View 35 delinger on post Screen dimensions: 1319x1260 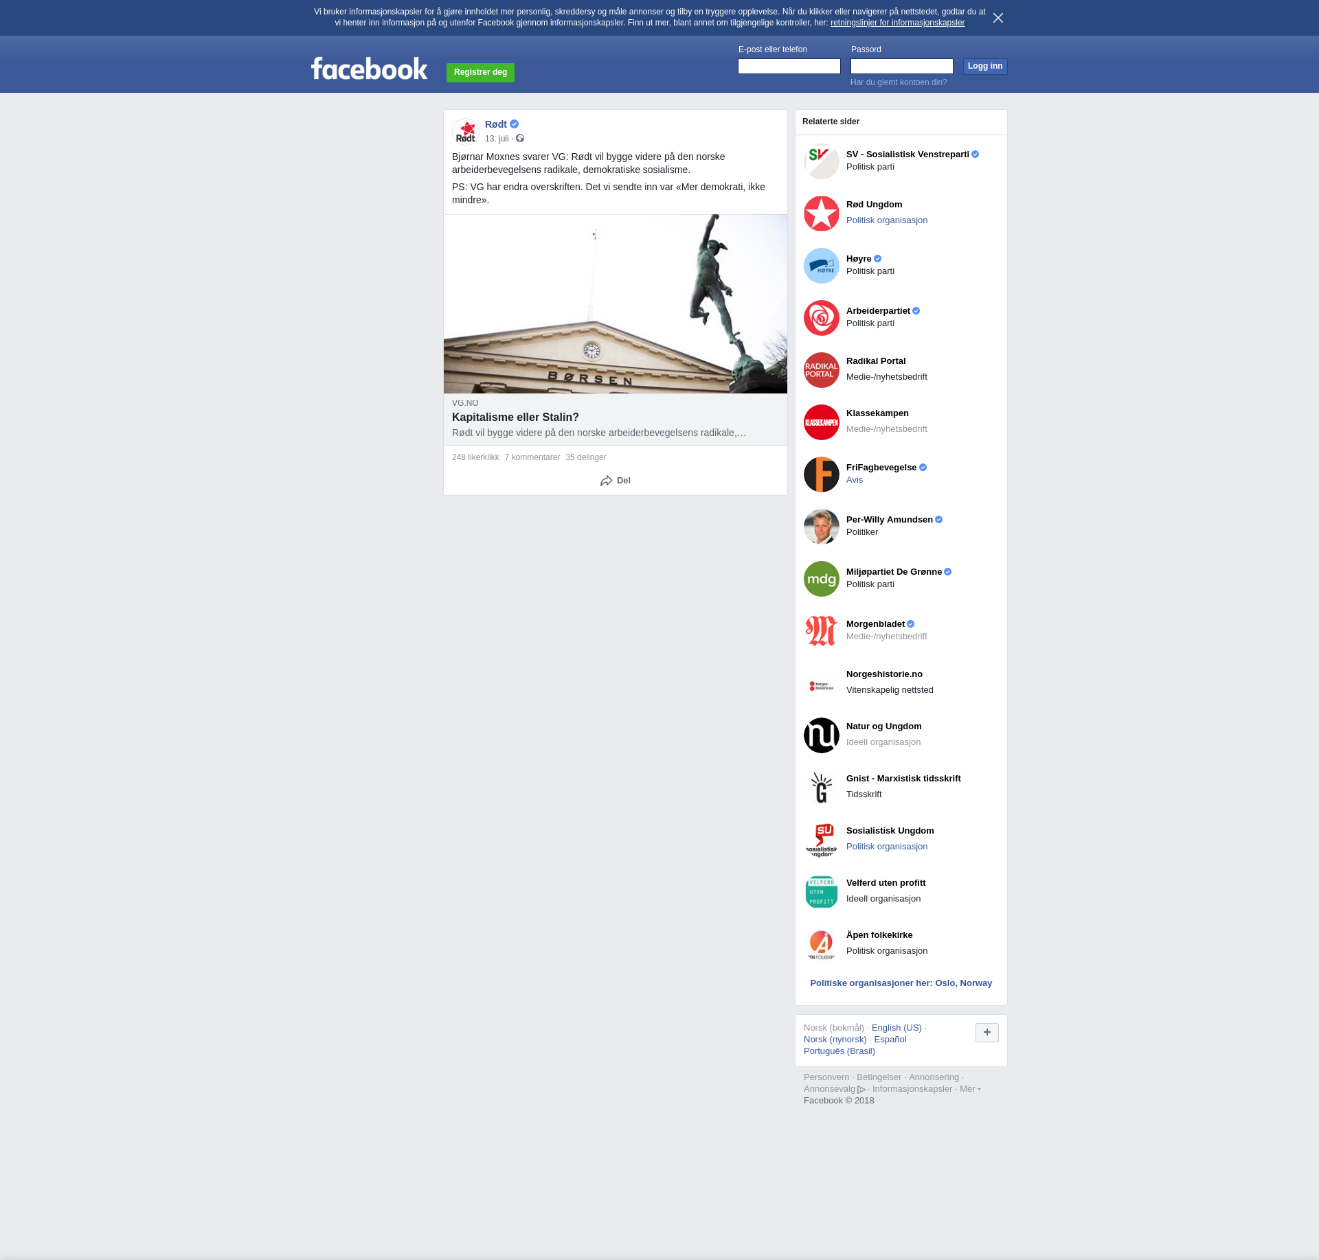[x=586, y=457]
